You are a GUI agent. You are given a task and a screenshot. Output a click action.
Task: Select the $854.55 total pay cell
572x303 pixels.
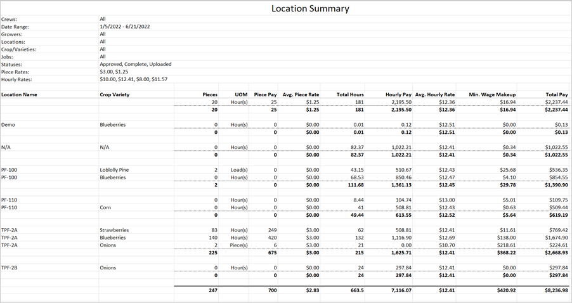559,177
